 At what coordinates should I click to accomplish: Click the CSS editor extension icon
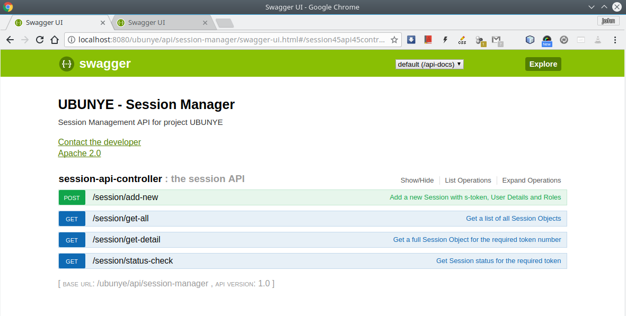pos(462,40)
